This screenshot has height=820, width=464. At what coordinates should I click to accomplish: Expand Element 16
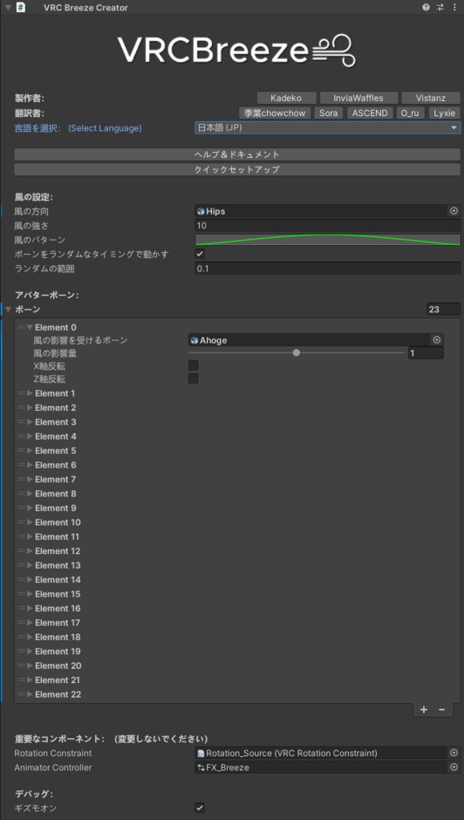coord(30,609)
